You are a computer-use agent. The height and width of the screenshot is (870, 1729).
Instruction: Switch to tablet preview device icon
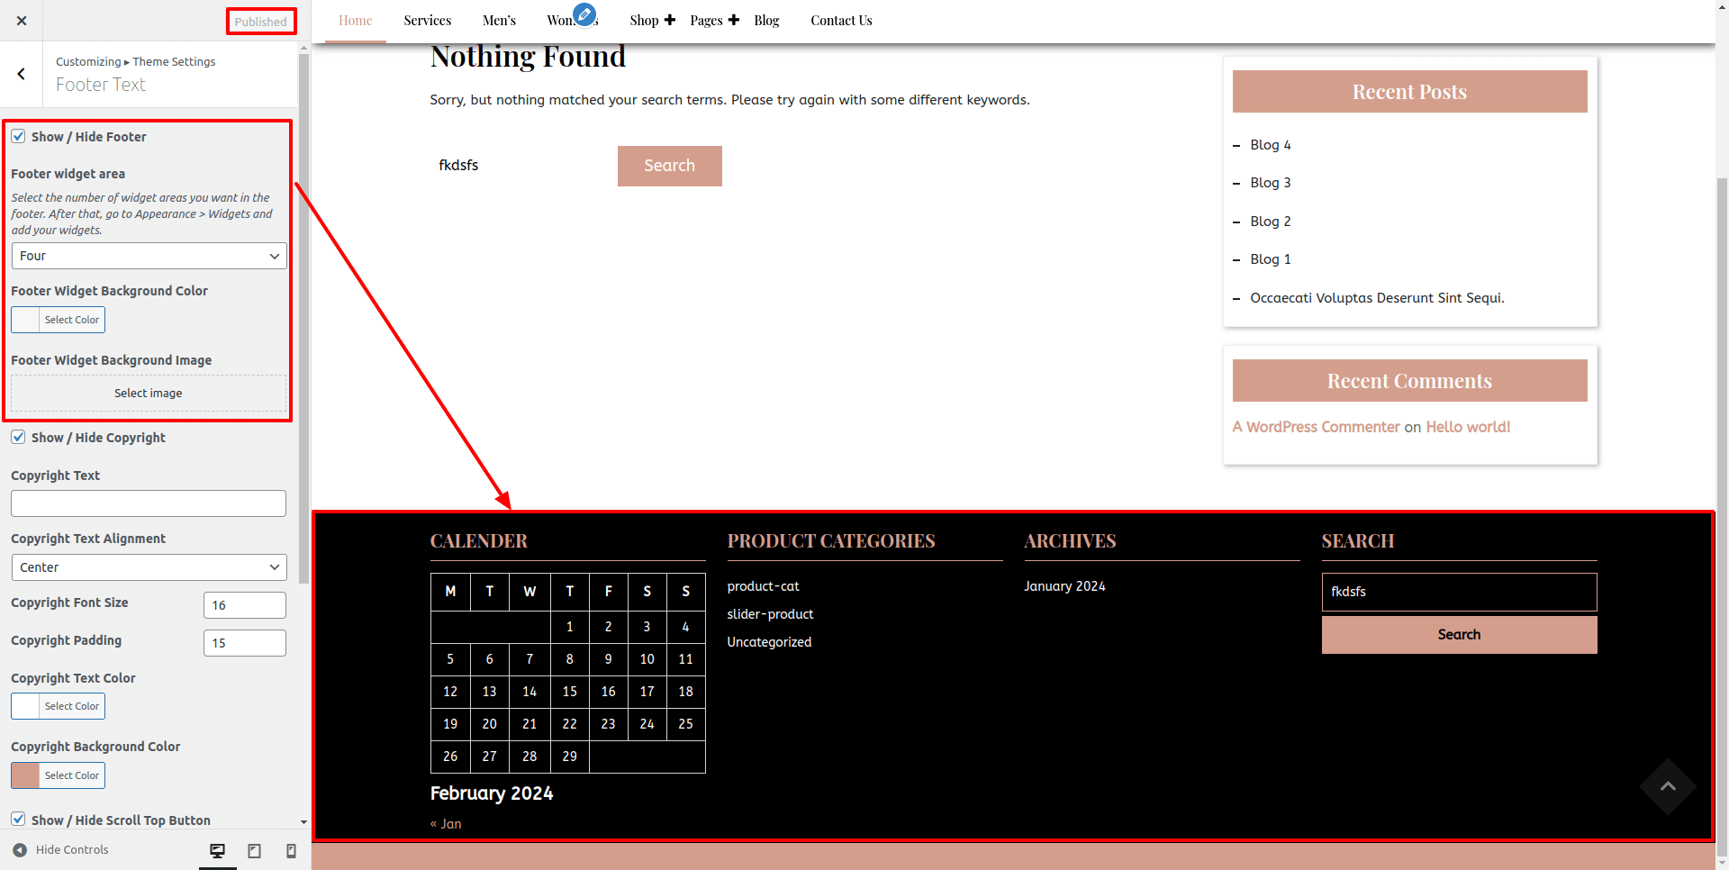click(x=254, y=850)
